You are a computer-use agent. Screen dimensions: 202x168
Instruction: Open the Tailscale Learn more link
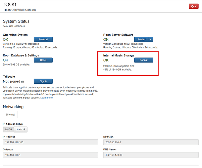click(46, 98)
